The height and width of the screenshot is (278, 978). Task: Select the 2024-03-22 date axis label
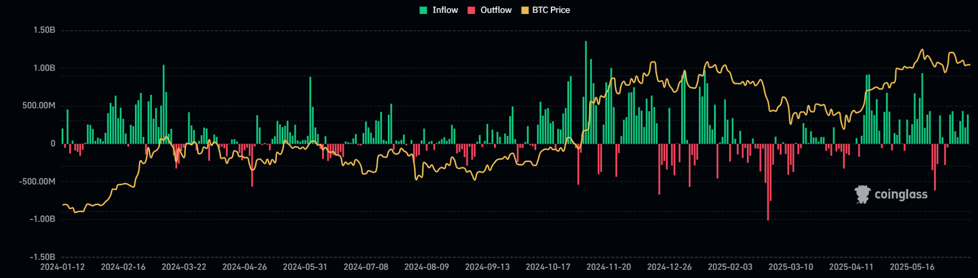pyautogui.click(x=184, y=267)
